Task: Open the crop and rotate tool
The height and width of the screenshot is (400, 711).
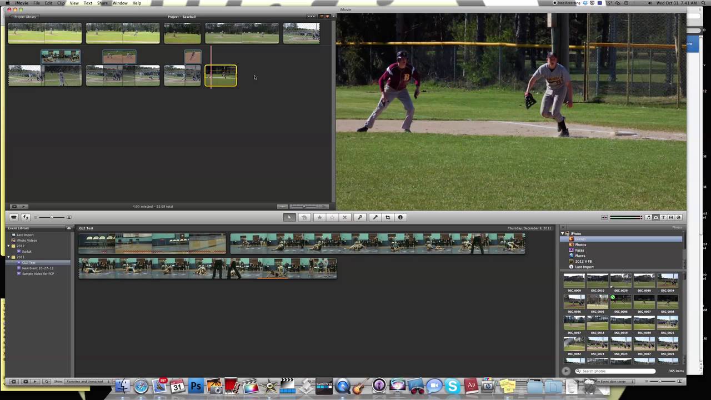Action: pyautogui.click(x=388, y=217)
